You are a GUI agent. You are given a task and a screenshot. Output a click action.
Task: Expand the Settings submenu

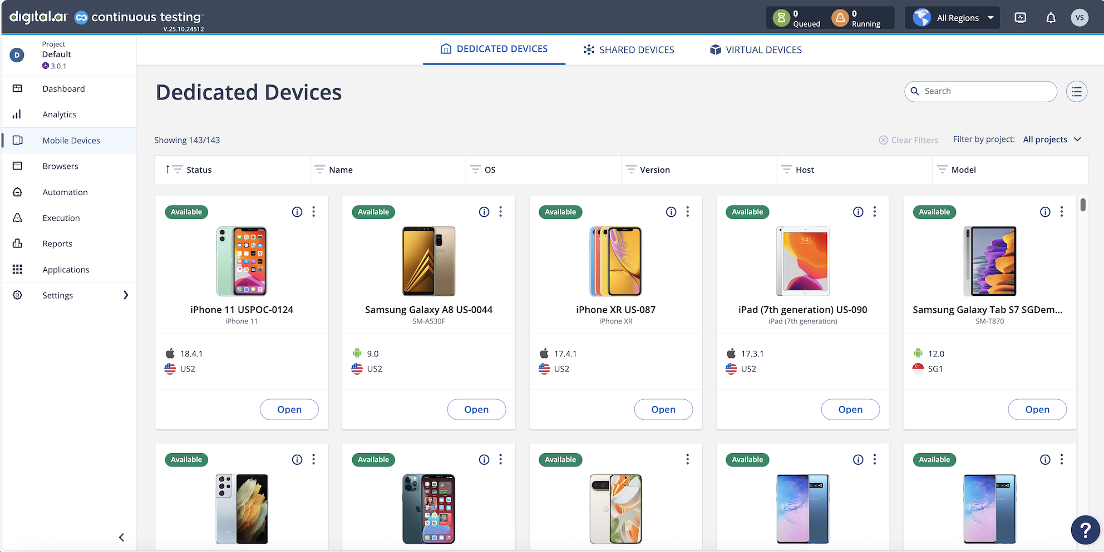(x=125, y=295)
